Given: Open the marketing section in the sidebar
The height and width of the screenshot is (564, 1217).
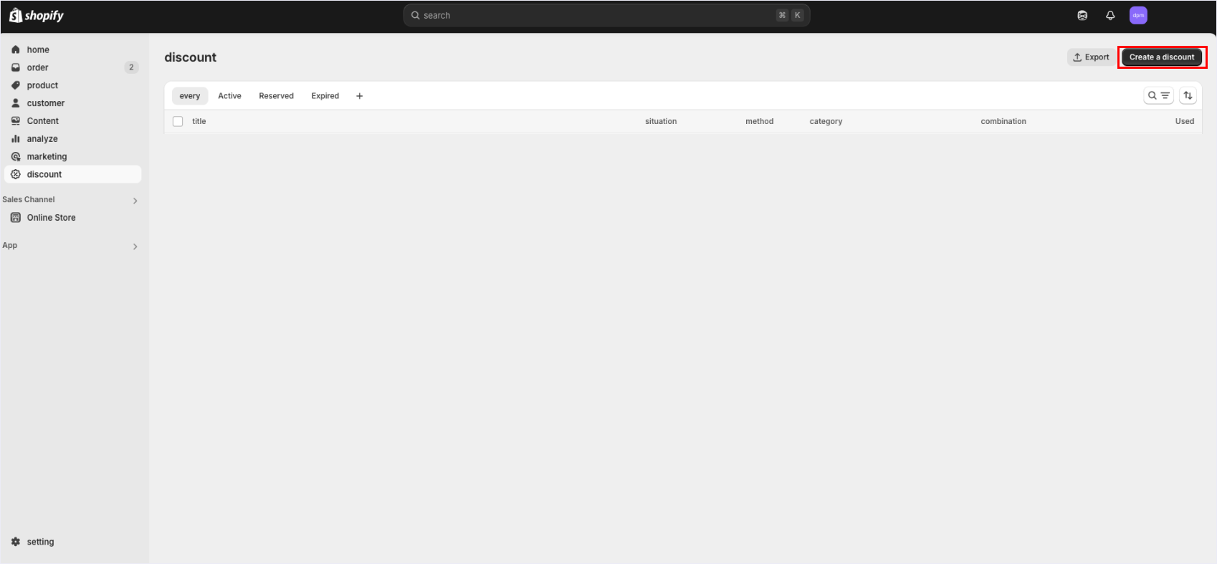Looking at the screenshot, I should click(72, 156).
